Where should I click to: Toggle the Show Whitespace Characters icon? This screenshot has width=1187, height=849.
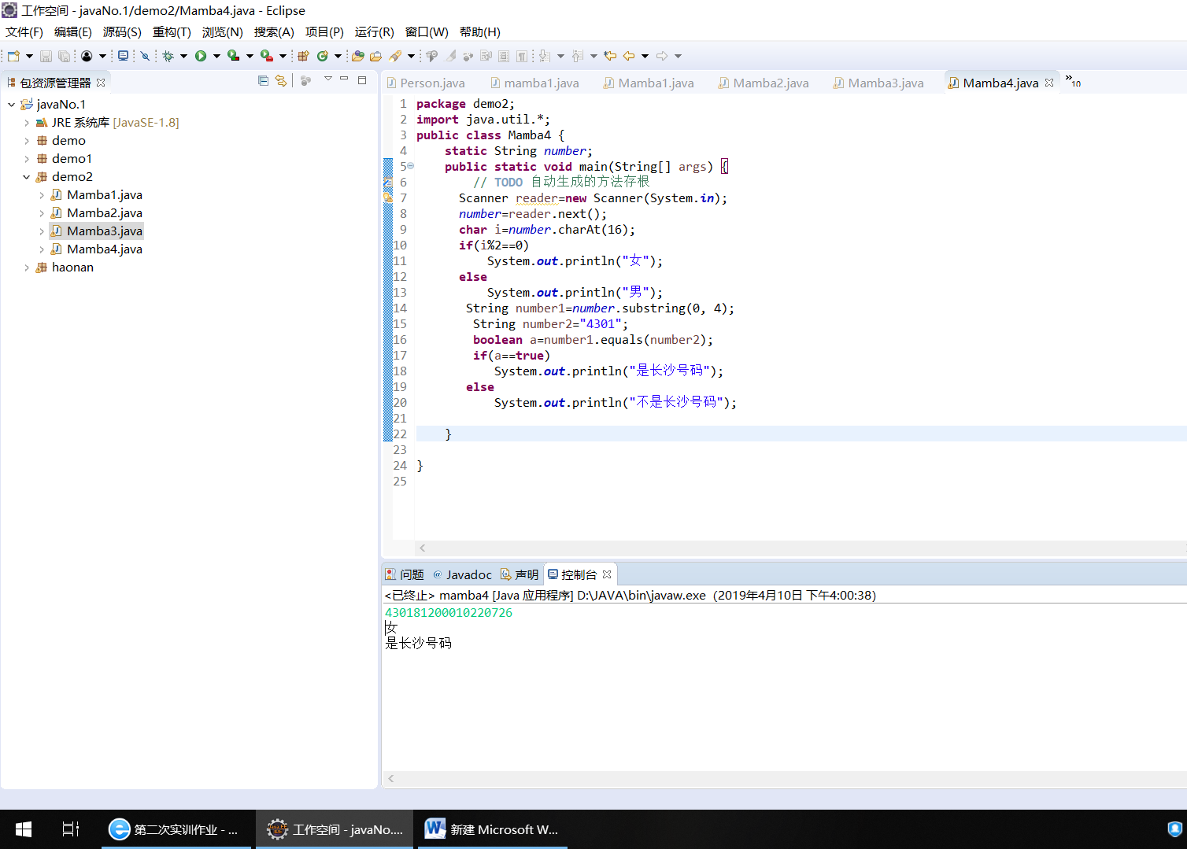click(x=521, y=56)
